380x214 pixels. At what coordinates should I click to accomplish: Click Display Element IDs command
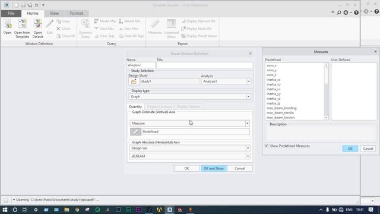[198, 21]
